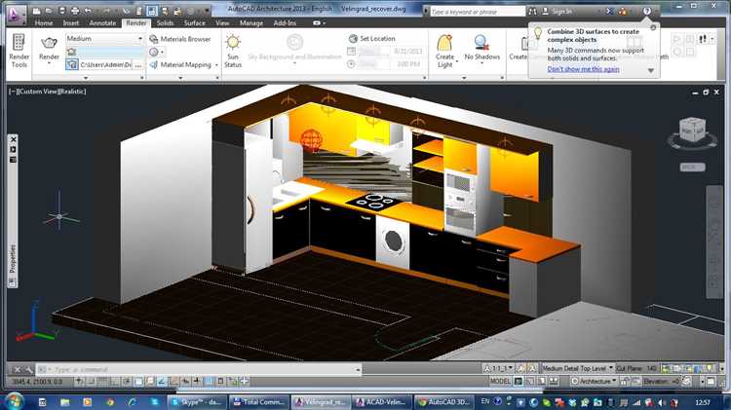Click the UCS icon in viewport corner
The width and height of the screenshot is (731, 410).
click(x=35, y=323)
